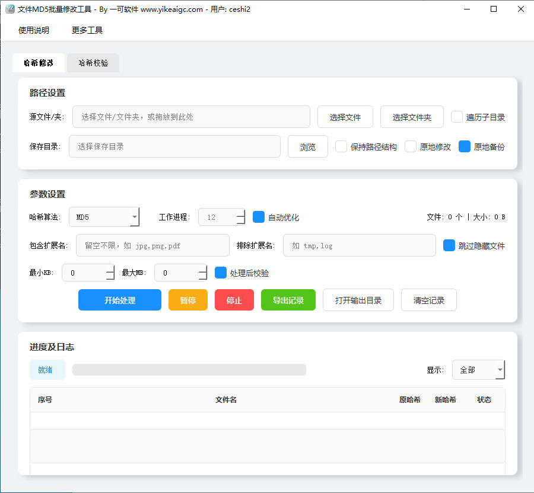Image resolution: width=534 pixels, height=493 pixels.
Task: Click the 原哈希 column header
Action: coord(410,400)
